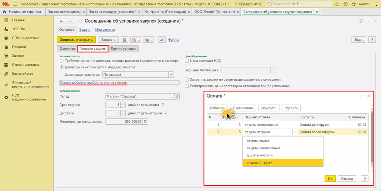
Task: Open the warehouse 'Магазин Садовод' card icon
Action: 177,97
